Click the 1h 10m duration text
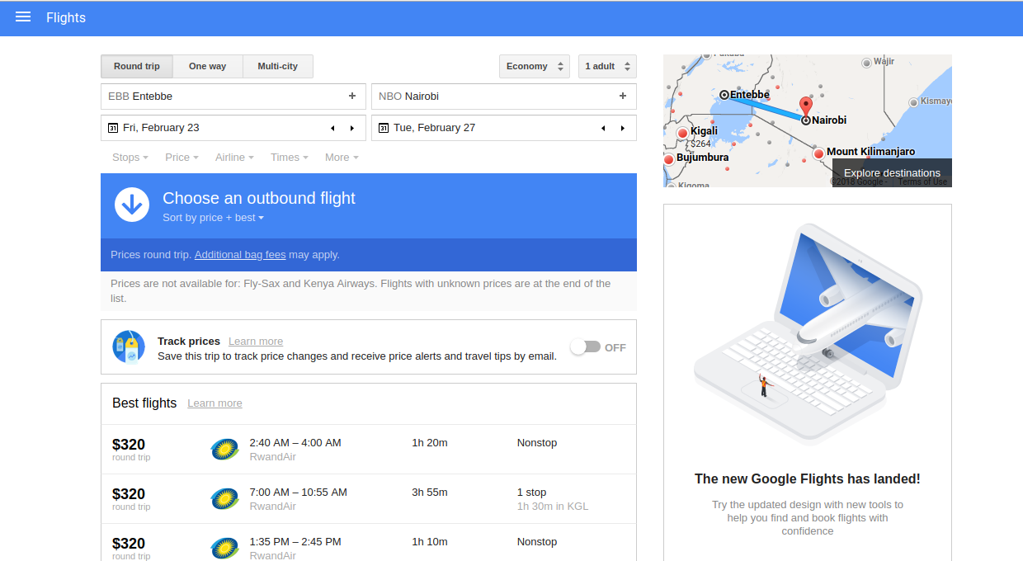Viewport: 1023px width, 561px height. pos(430,542)
